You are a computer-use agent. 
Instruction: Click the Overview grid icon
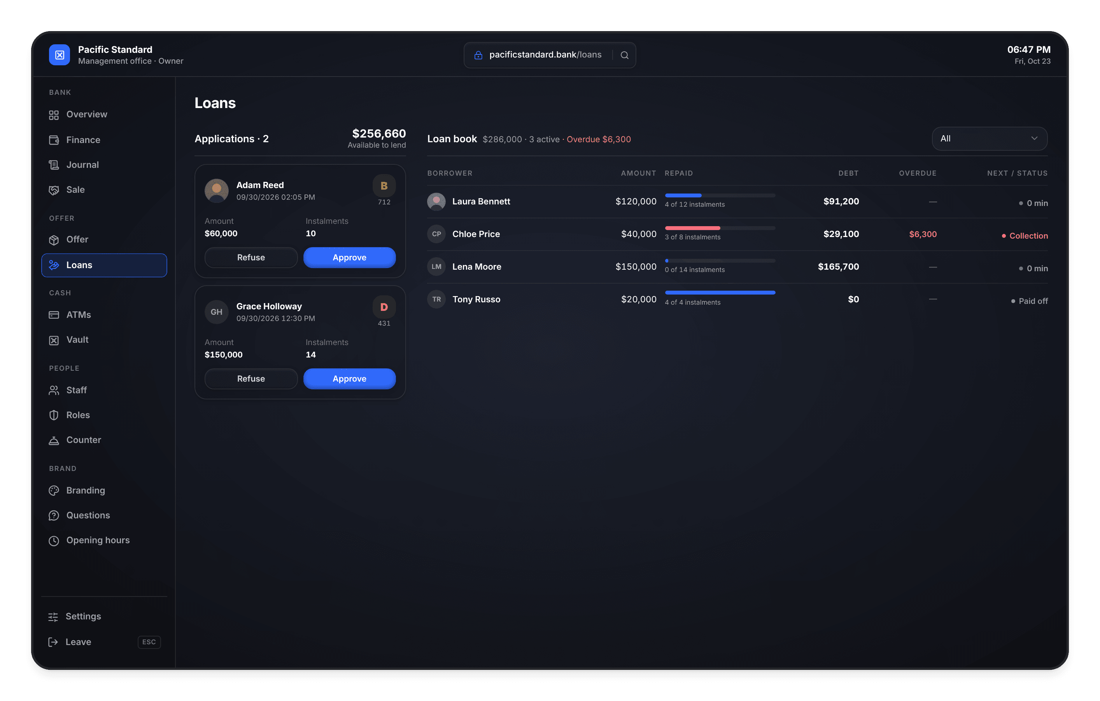54,115
